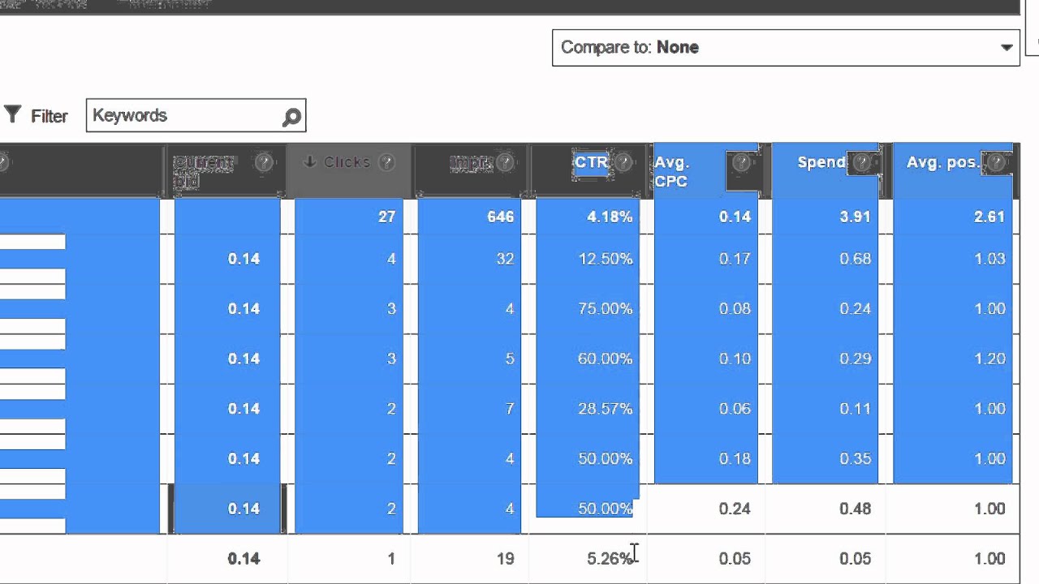Open help icon beside Current bid header

click(264, 162)
